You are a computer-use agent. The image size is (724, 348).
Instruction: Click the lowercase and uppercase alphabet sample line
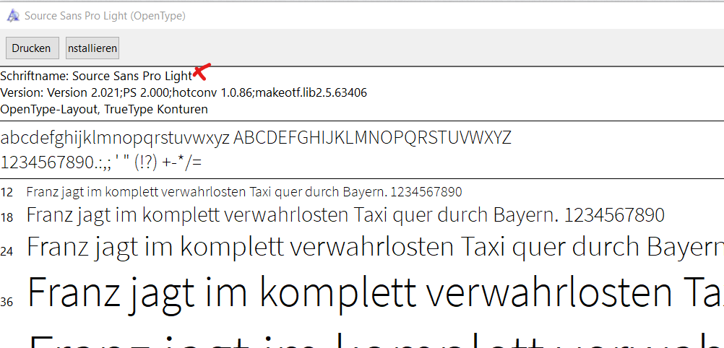coord(256,138)
